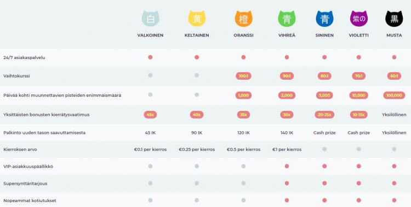This screenshot has width=411, height=207.
Task: Select the 100,000 daily points badge
Action: [x=394, y=96]
